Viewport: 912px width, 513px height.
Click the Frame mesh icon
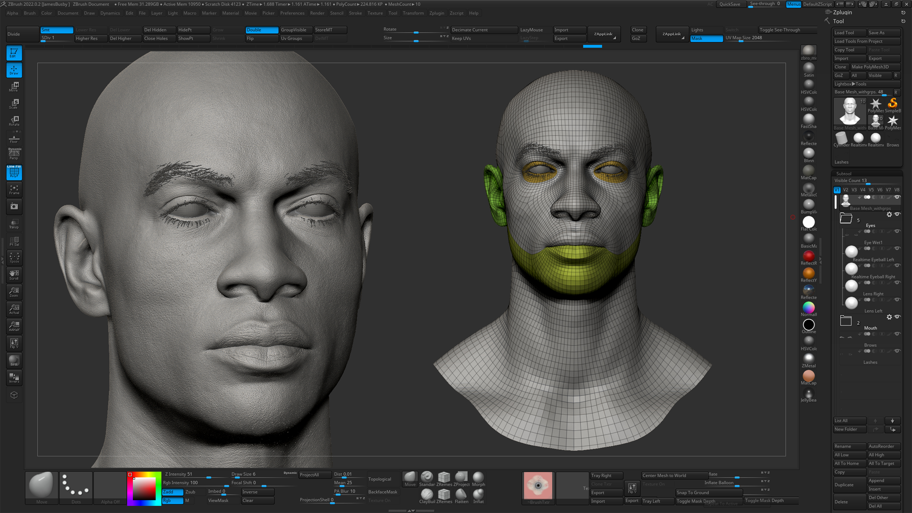[14, 189]
